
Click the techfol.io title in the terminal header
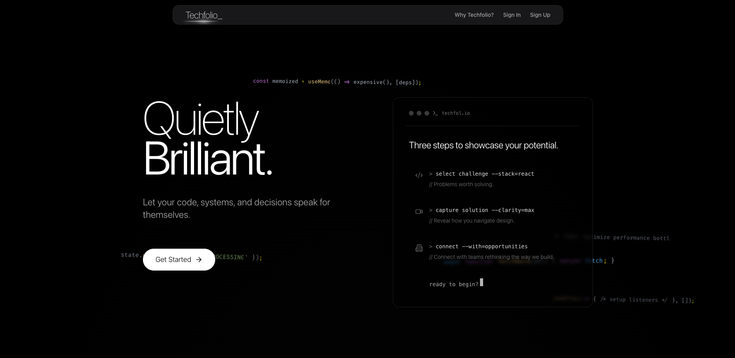pyautogui.click(x=456, y=113)
